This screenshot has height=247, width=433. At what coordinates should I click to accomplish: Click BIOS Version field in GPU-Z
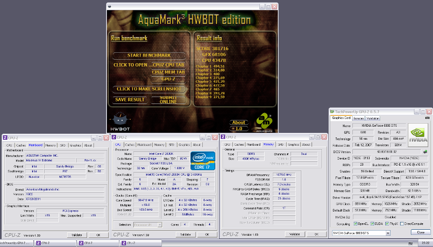coord(387,152)
